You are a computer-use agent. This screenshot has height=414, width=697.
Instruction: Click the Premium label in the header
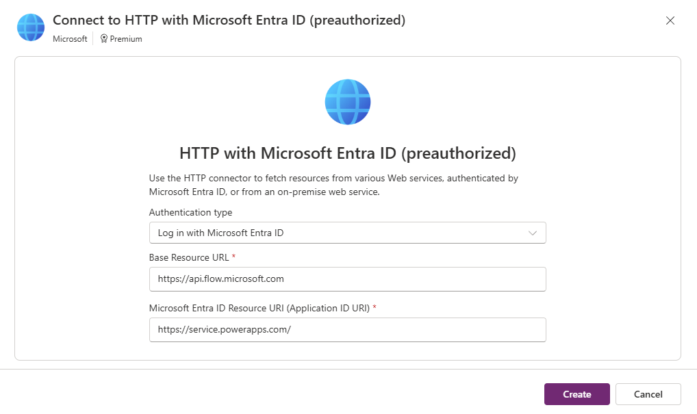pyautogui.click(x=126, y=39)
